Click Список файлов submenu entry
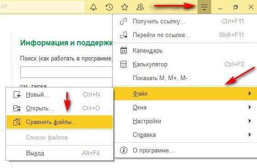This screenshot has height=168, width=257. (x=60, y=137)
